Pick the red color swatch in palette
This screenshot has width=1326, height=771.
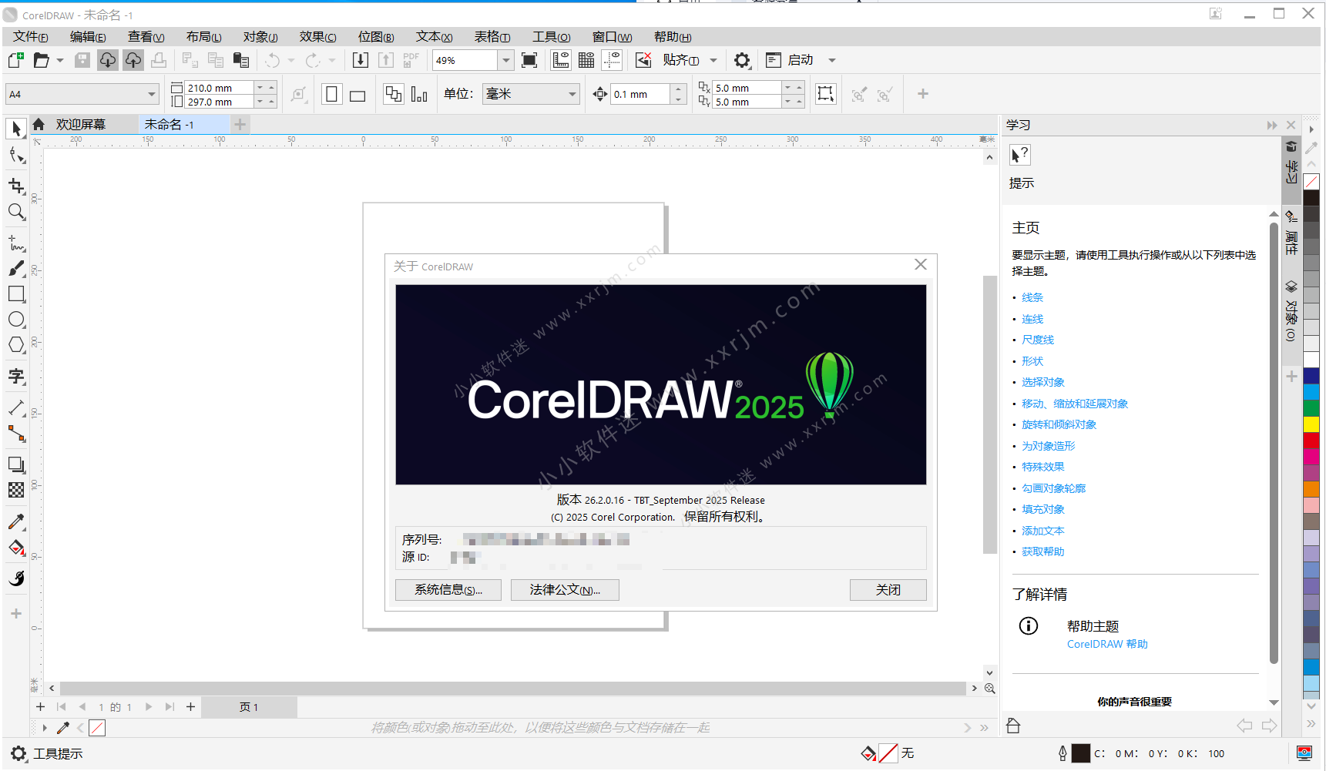point(1311,440)
